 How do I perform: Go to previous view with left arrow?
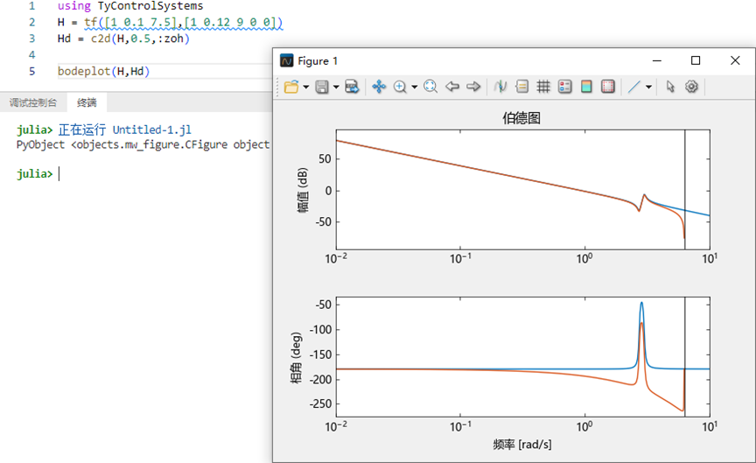point(452,87)
